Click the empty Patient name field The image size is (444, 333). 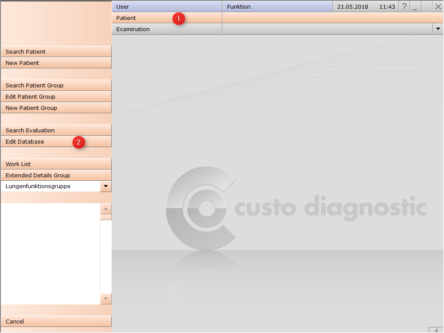[x=333, y=18]
